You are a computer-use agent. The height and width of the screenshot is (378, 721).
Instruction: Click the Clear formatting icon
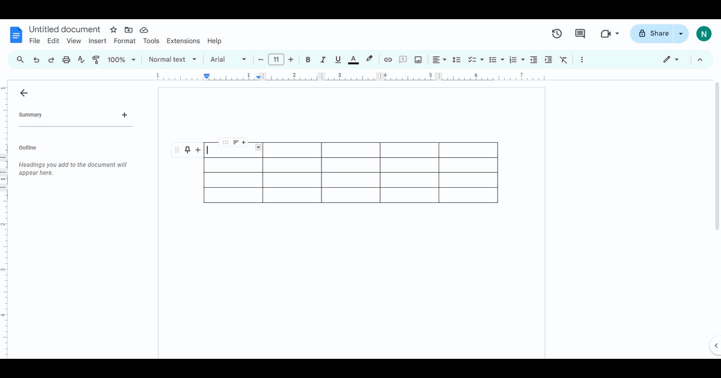(563, 59)
